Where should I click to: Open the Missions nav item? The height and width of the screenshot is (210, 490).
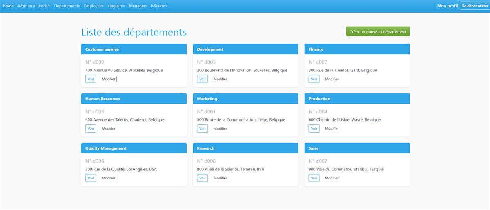159,6
